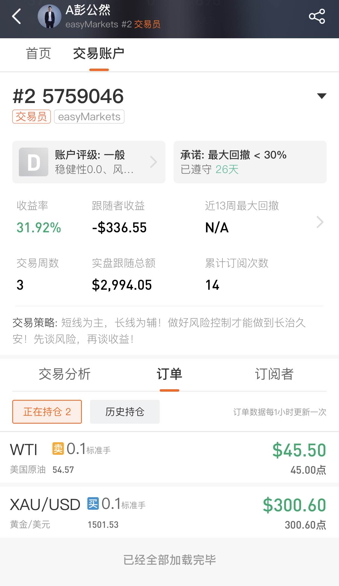Toggle the 正在持仓 2 filter
Viewport: 339px width, 586px height.
point(47,412)
